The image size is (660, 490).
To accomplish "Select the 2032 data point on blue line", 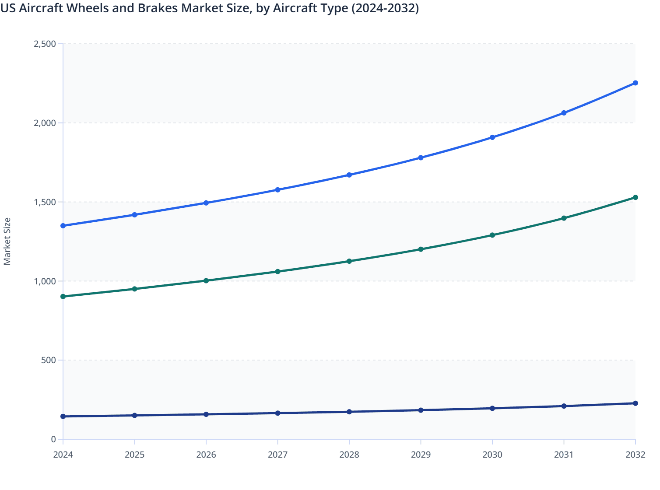I will tap(635, 82).
